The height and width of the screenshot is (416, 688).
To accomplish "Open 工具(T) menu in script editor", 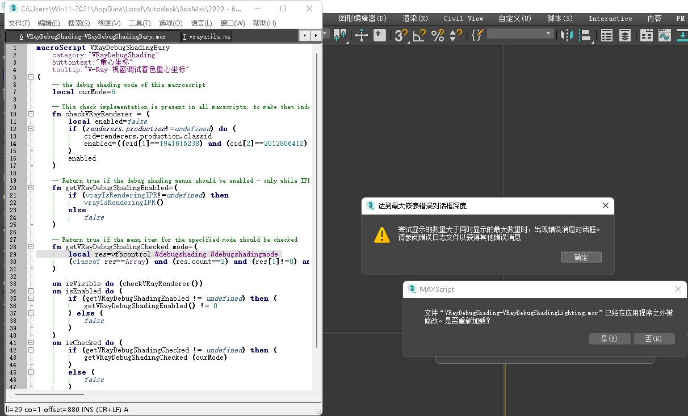I will click(x=140, y=23).
